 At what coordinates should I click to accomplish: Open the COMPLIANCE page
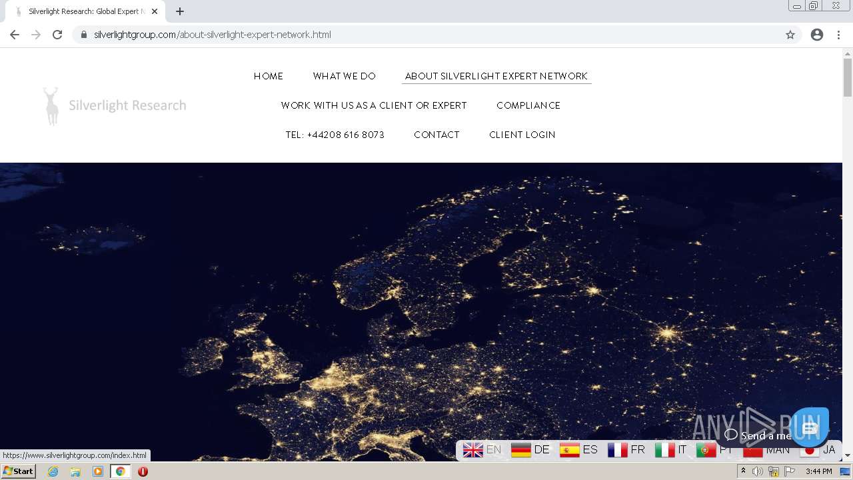pyautogui.click(x=528, y=105)
